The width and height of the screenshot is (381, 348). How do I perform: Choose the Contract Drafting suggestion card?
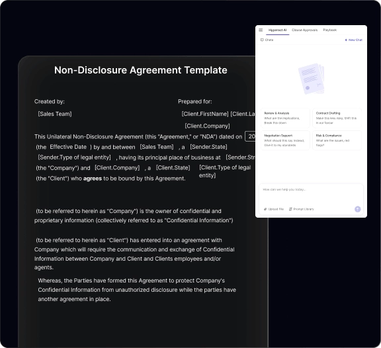coord(337,118)
